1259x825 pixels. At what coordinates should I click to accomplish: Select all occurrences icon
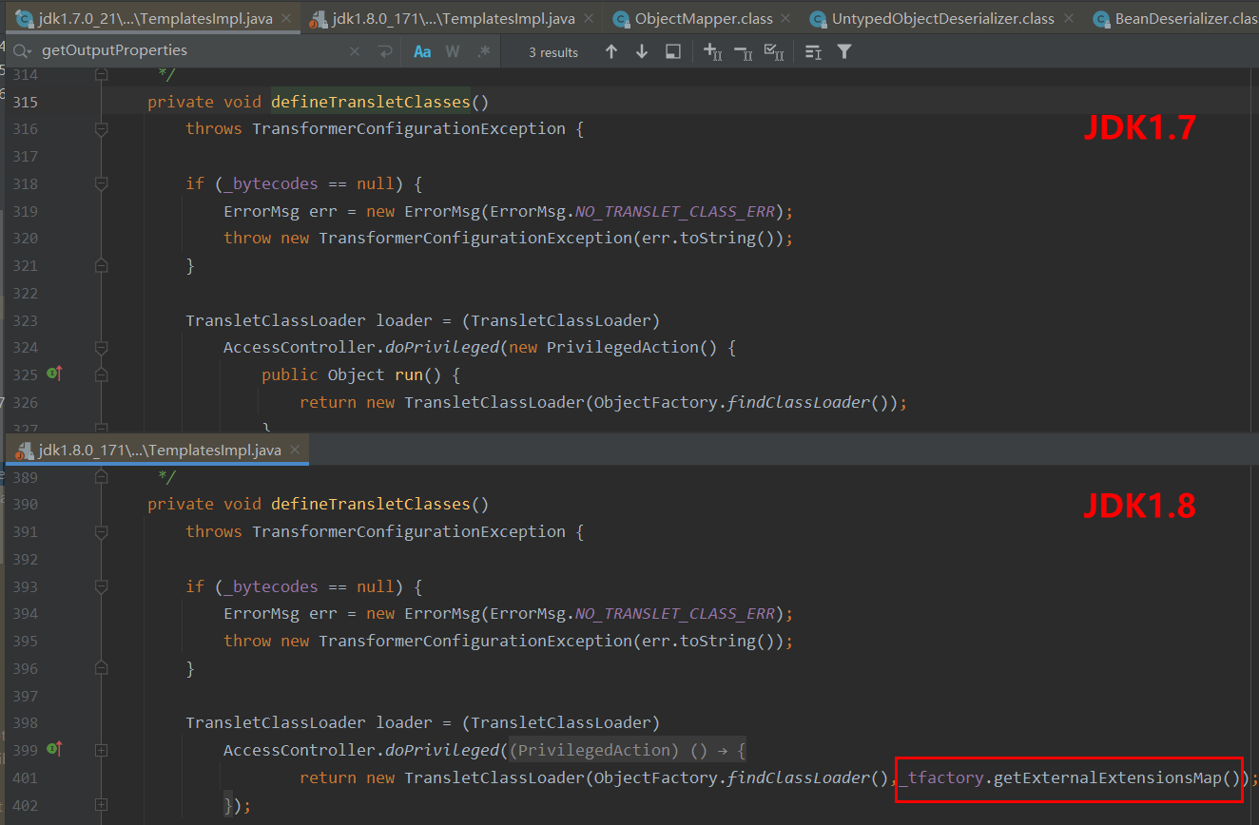coord(774,51)
